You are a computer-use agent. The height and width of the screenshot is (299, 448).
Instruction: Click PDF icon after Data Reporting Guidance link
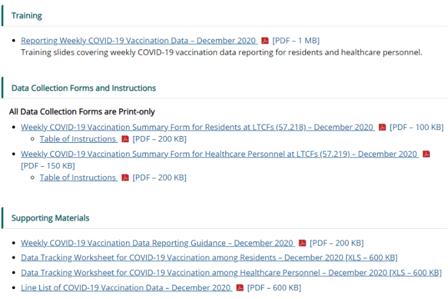click(x=302, y=243)
